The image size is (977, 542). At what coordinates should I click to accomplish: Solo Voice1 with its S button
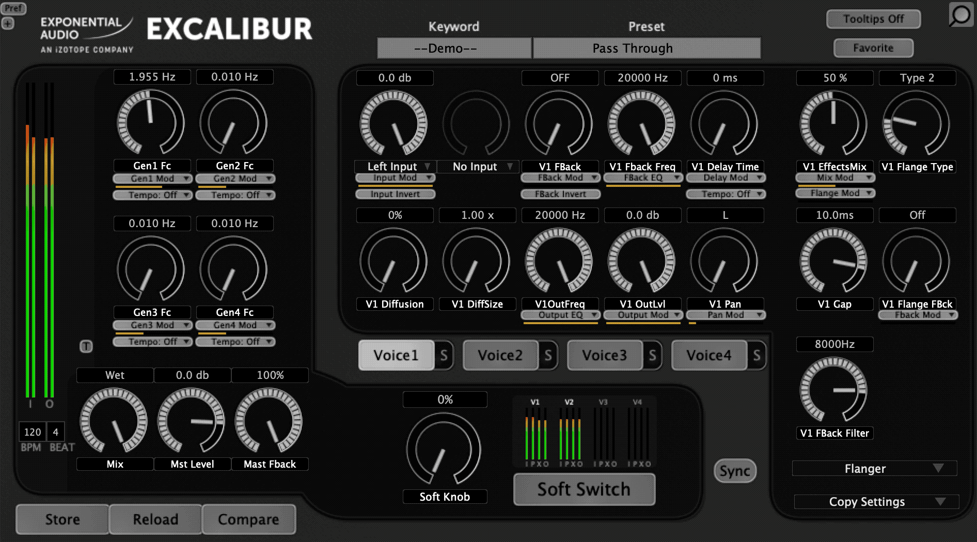pos(444,355)
